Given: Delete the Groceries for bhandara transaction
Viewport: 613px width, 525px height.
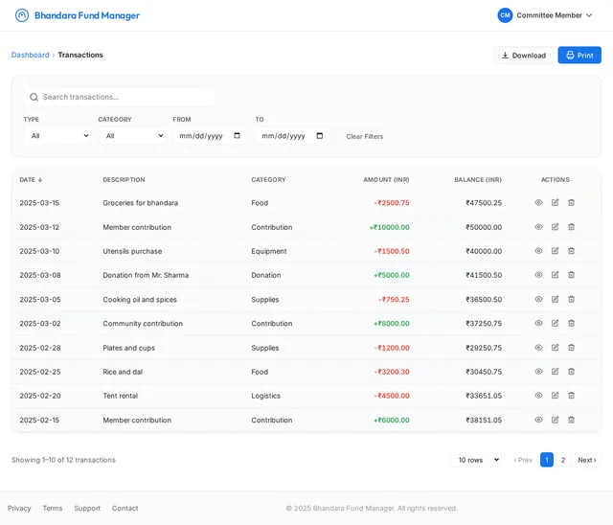Looking at the screenshot, I should tap(571, 202).
